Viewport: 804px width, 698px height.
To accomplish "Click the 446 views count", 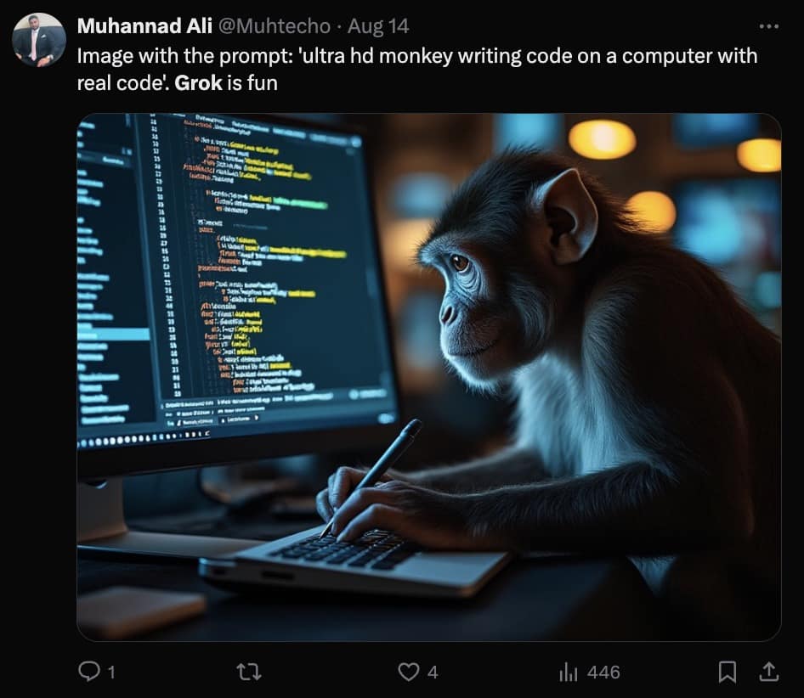I will 604,672.
